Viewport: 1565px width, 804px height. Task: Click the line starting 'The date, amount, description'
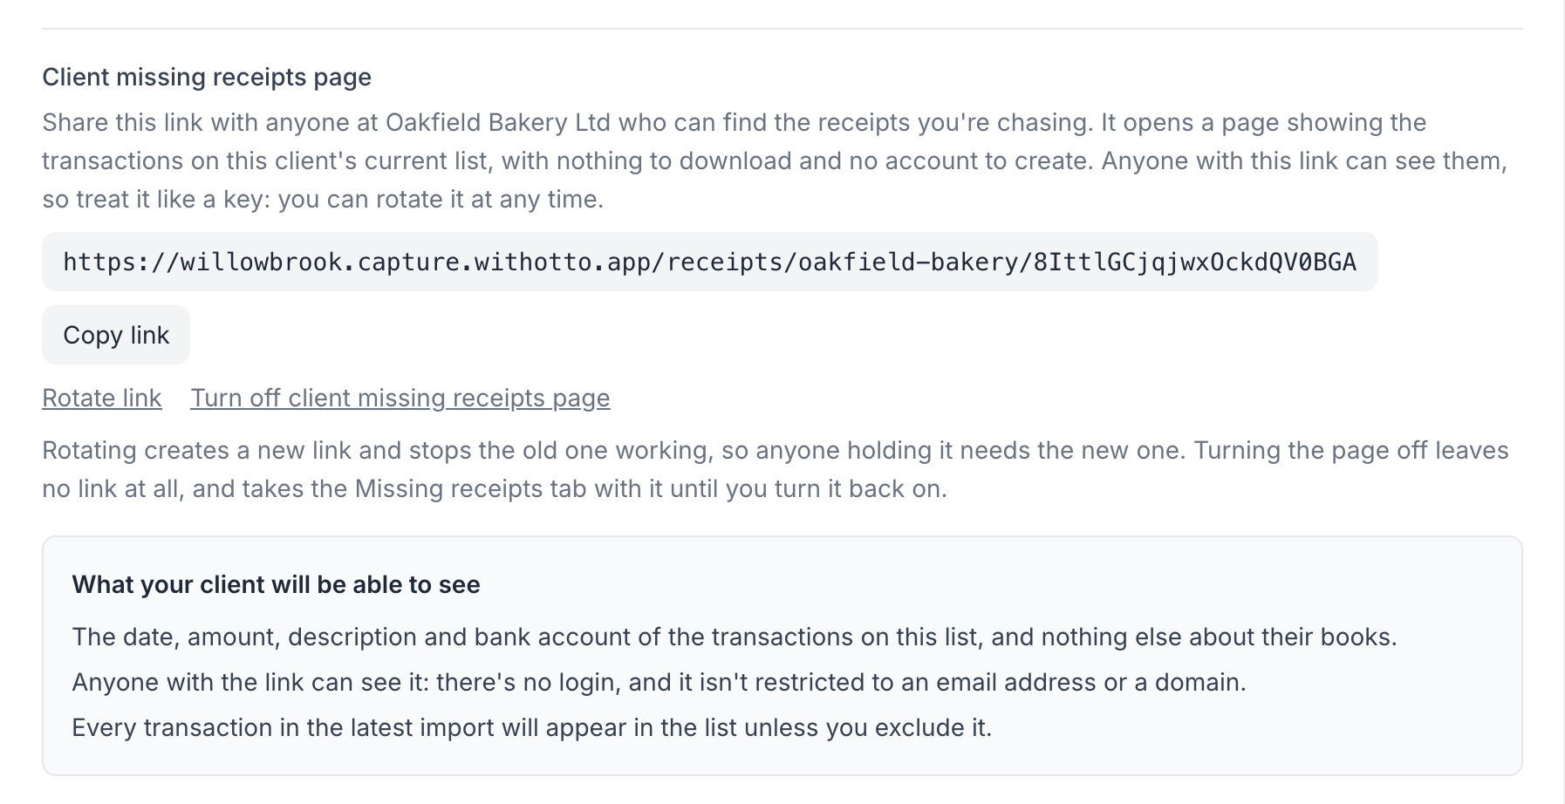735,637
